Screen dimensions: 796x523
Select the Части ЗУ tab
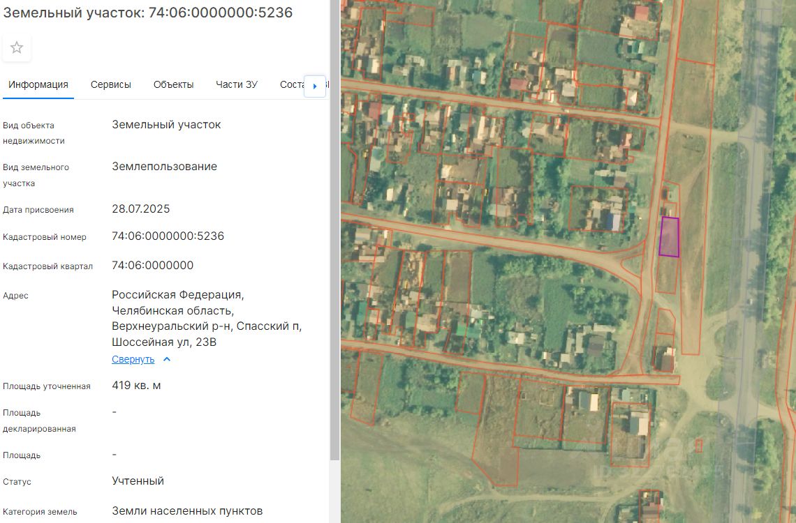pyautogui.click(x=237, y=84)
